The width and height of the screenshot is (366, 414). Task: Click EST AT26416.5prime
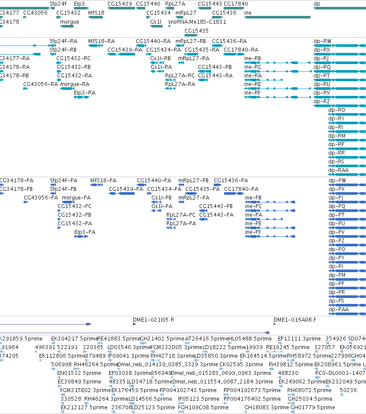(x=206, y=339)
